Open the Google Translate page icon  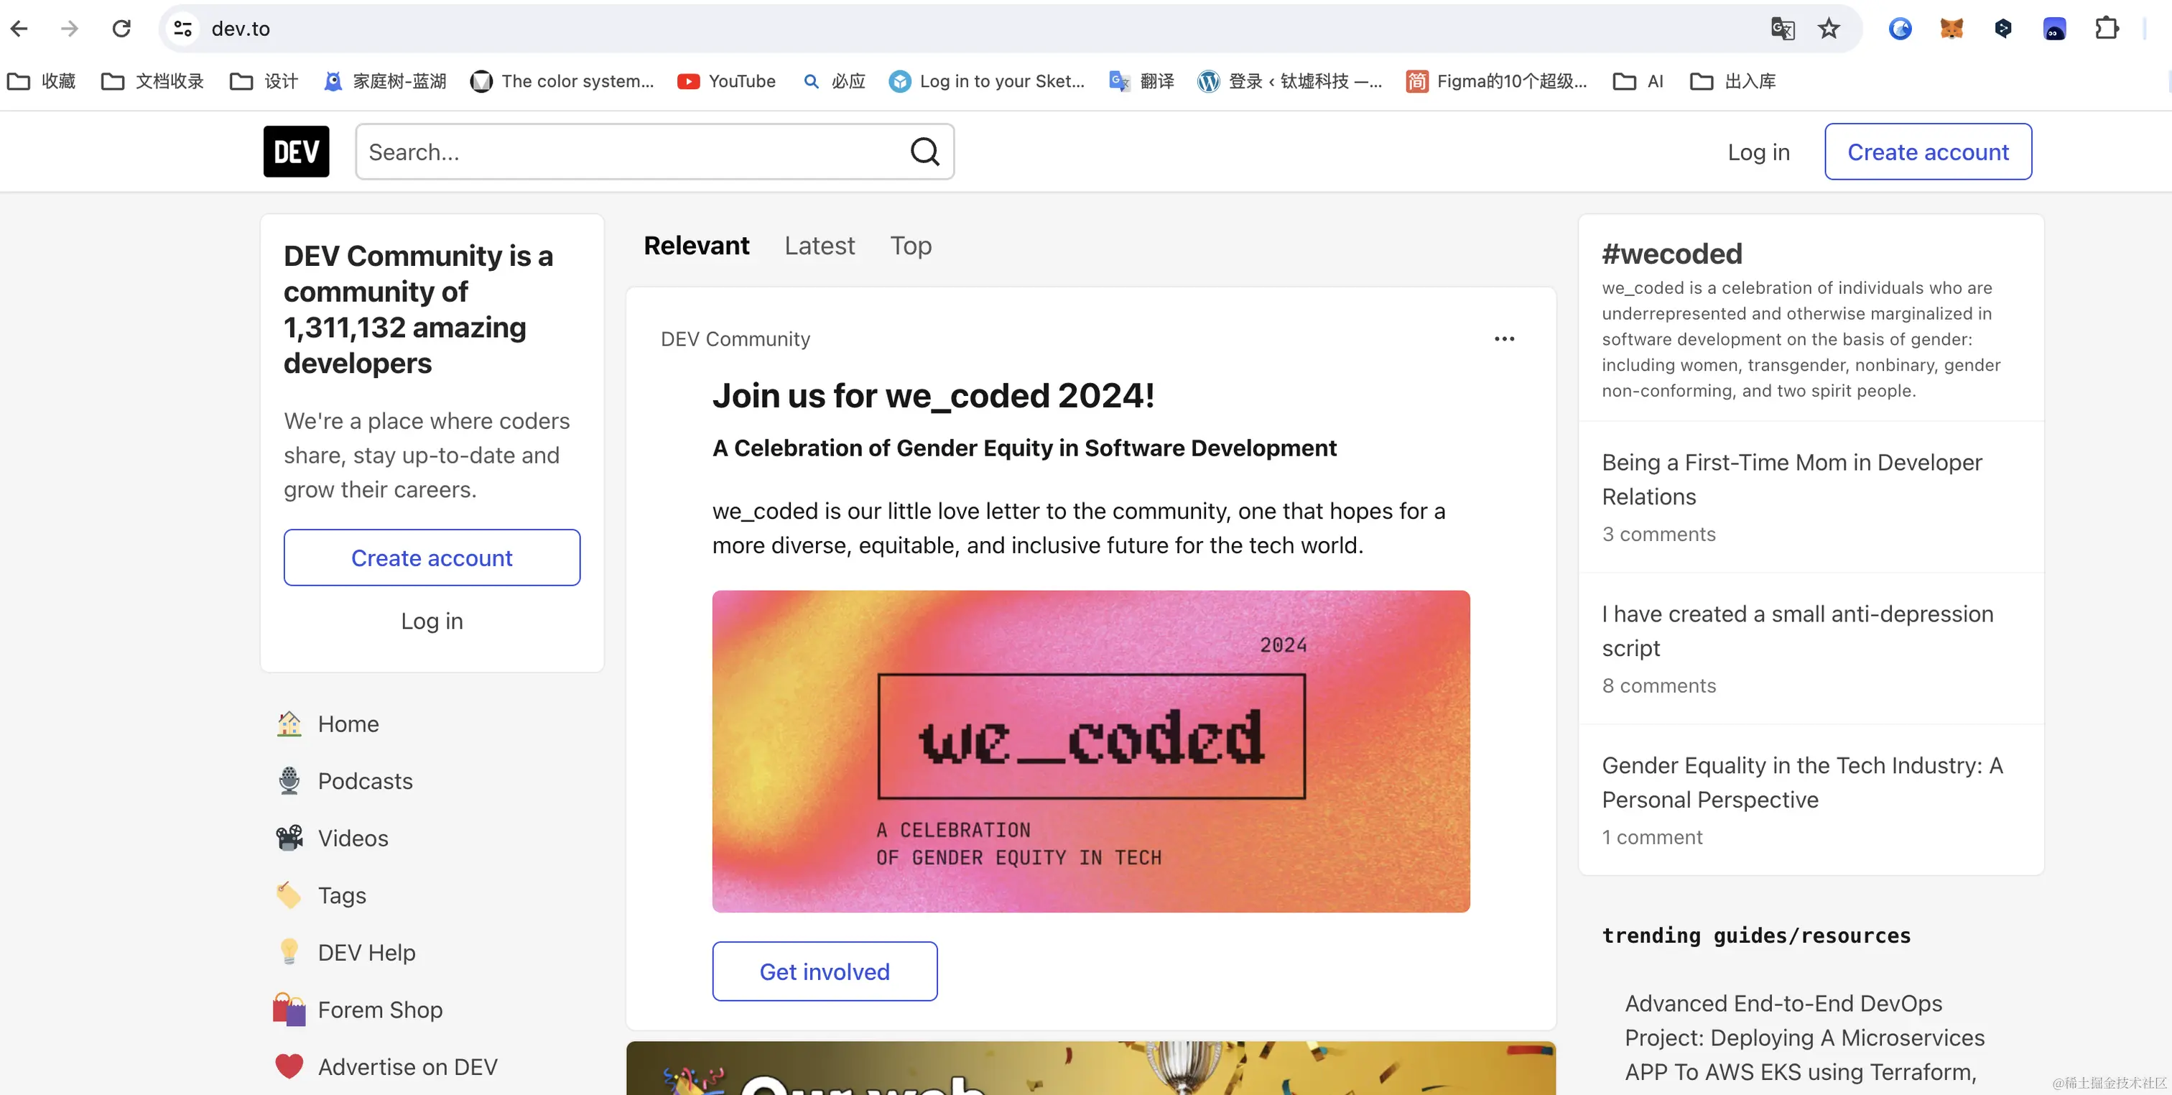[1781, 29]
